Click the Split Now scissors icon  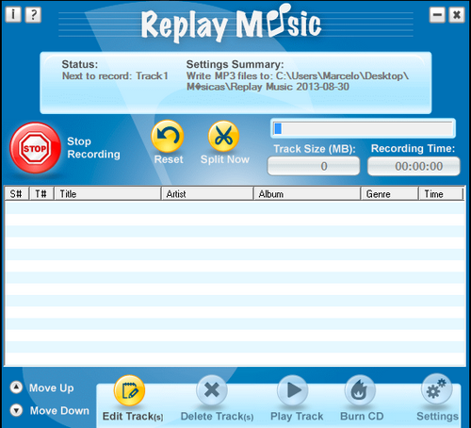[x=223, y=137]
